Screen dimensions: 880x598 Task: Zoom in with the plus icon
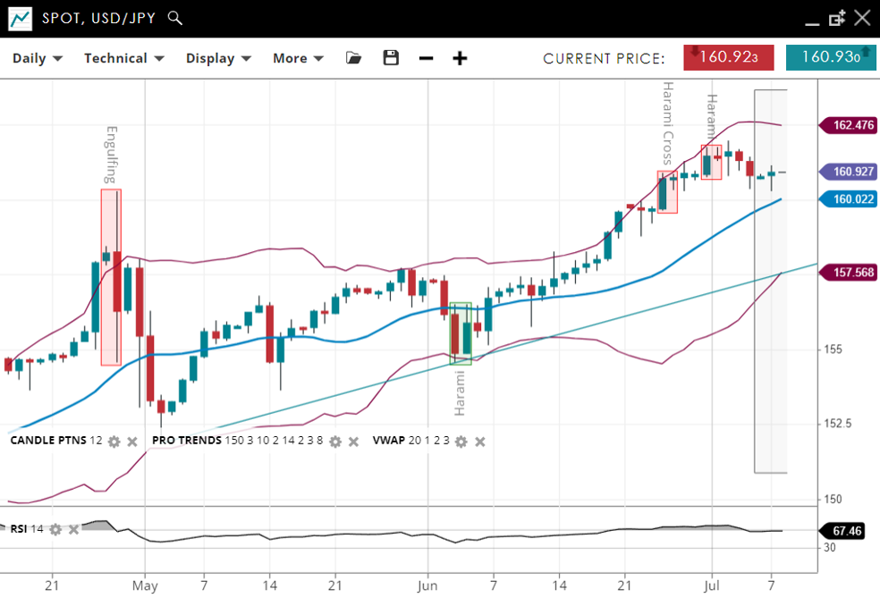tap(460, 58)
